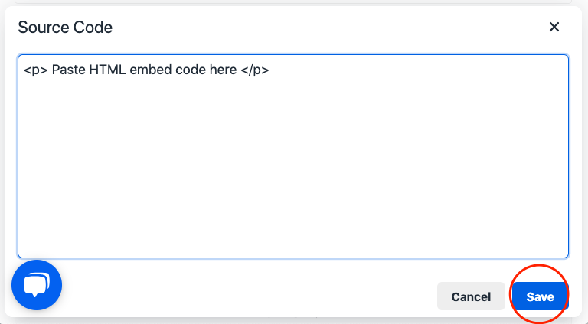Click the opening <p> tag
588x324 pixels.
pos(36,70)
